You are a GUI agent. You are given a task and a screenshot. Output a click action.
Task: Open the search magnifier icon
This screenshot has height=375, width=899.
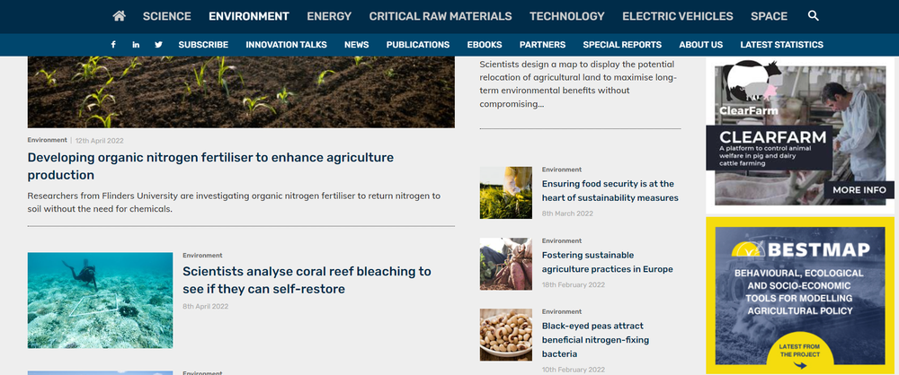tap(813, 16)
